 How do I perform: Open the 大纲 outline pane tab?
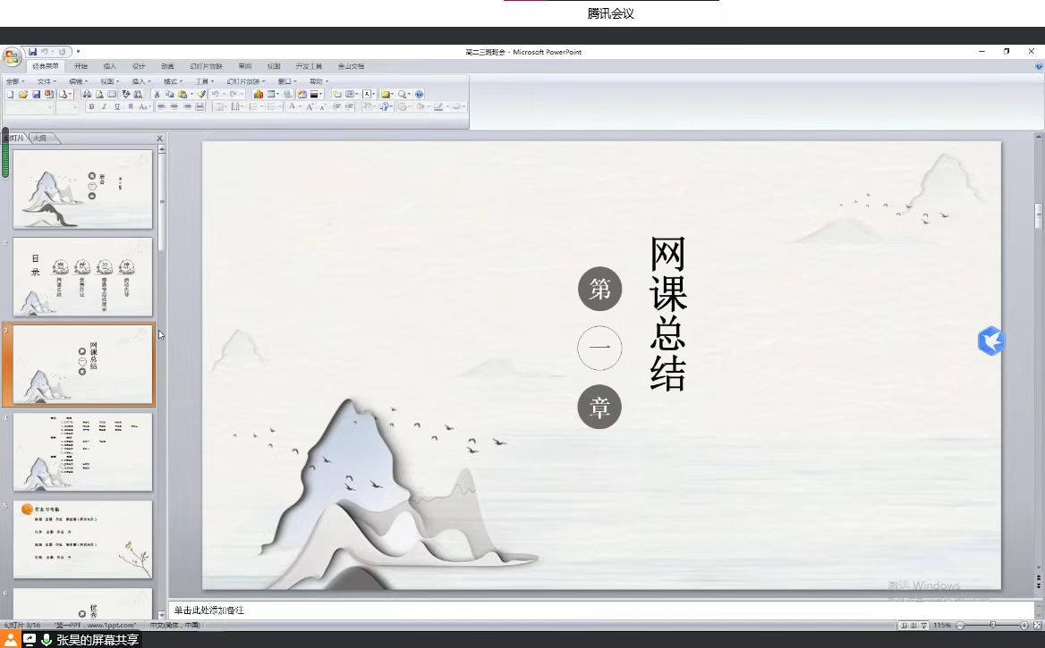pos(41,138)
